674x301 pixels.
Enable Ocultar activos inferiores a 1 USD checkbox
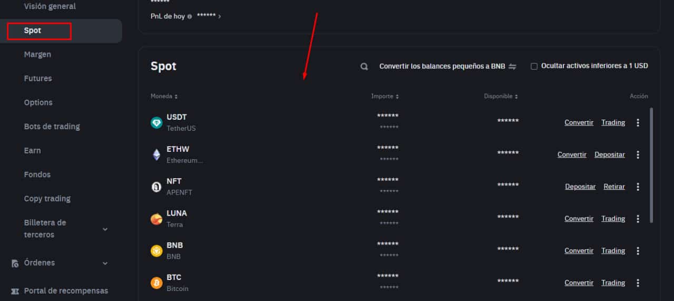(x=534, y=66)
